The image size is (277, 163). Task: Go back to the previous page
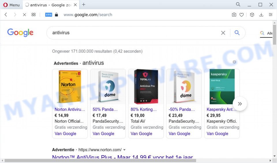point(6,15)
